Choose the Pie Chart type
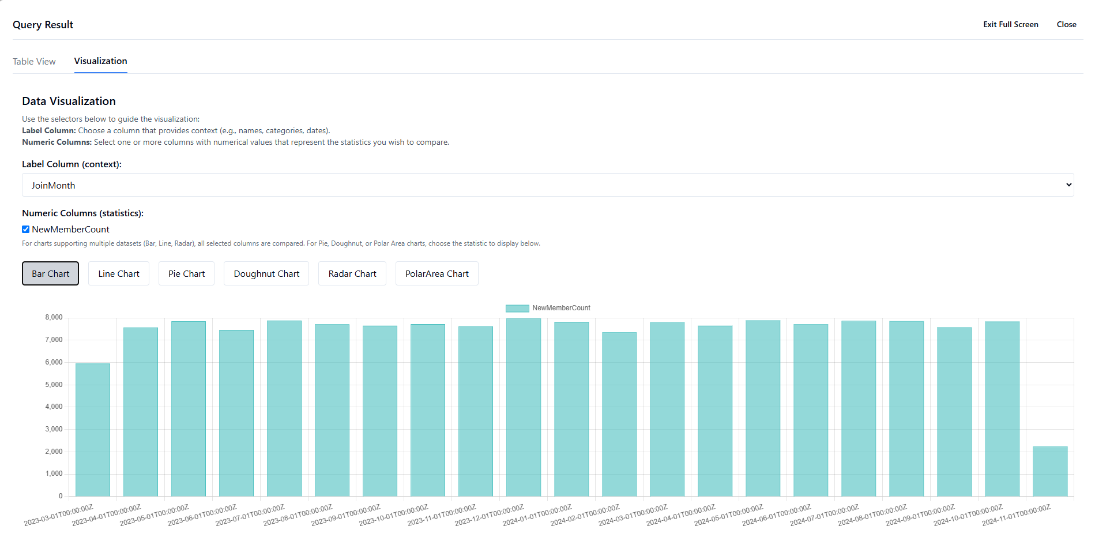The image size is (1095, 541). coord(186,274)
